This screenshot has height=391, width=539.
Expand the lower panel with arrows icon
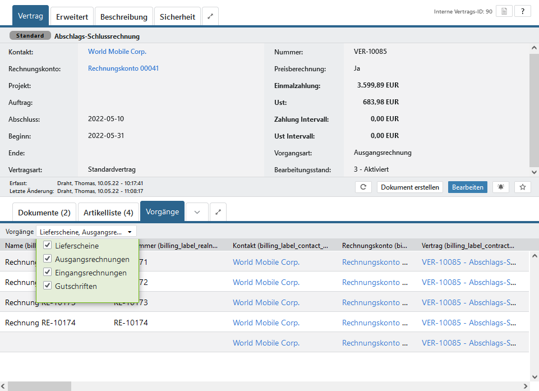point(218,213)
